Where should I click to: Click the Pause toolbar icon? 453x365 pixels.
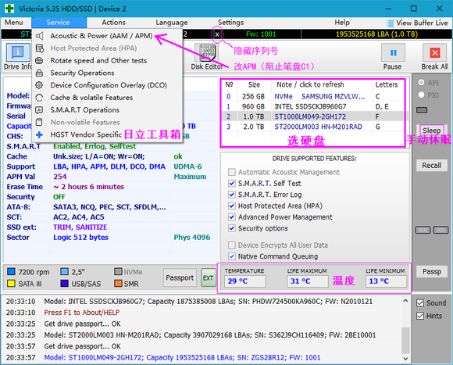pyautogui.click(x=393, y=53)
